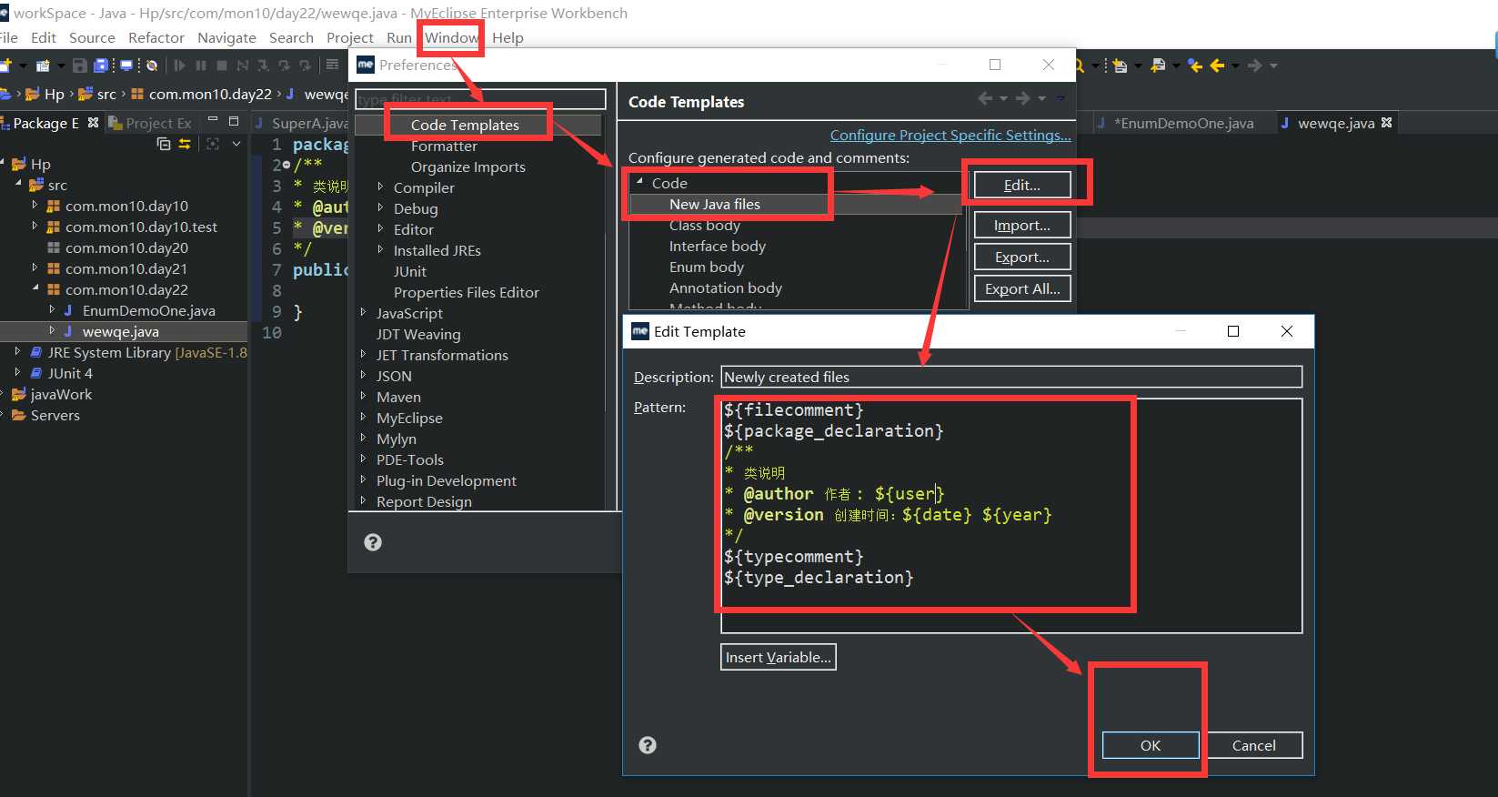Click OK in Edit Template dialog
The height and width of the screenshot is (797, 1498).
(1150, 745)
